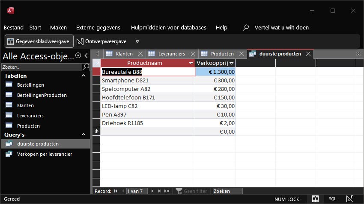Image resolution: width=364 pixels, height=204 pixels.
Task: Click the Geen filter button
Action: pos(191,191)
